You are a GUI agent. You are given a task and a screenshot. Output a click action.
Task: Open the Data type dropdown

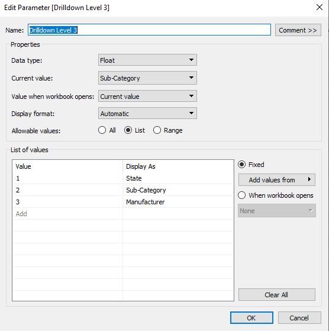147,60
